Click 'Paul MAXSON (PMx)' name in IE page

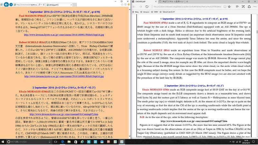[x=32, y=16]
